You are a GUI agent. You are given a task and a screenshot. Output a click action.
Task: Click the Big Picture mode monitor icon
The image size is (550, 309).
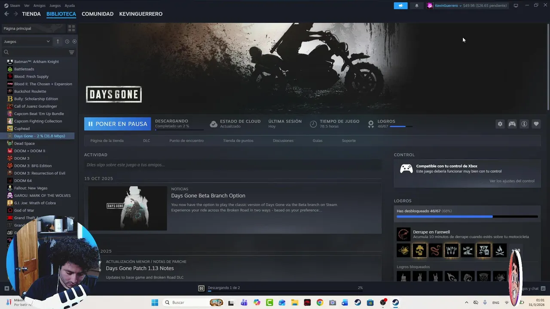(x=516, y=6)
